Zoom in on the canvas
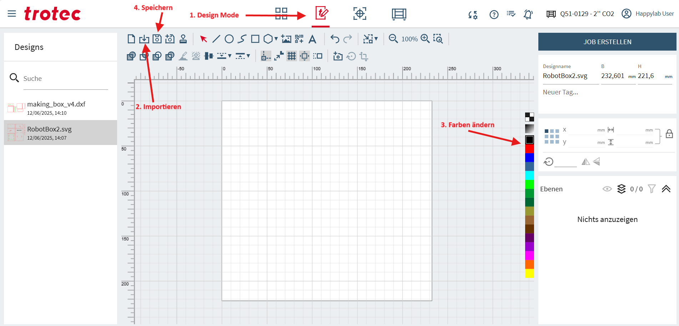This screenshot has height=326, width=679. (425, 38)
